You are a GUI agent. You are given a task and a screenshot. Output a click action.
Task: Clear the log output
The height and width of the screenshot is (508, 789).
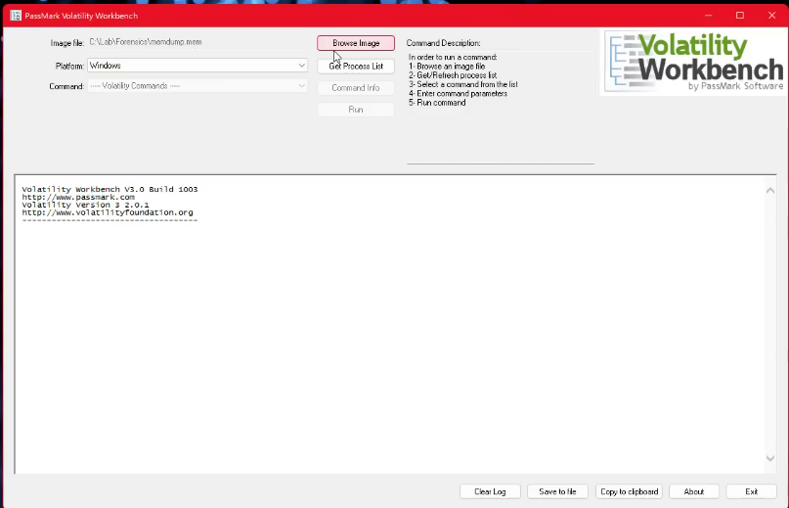click(x=490, y=491)
